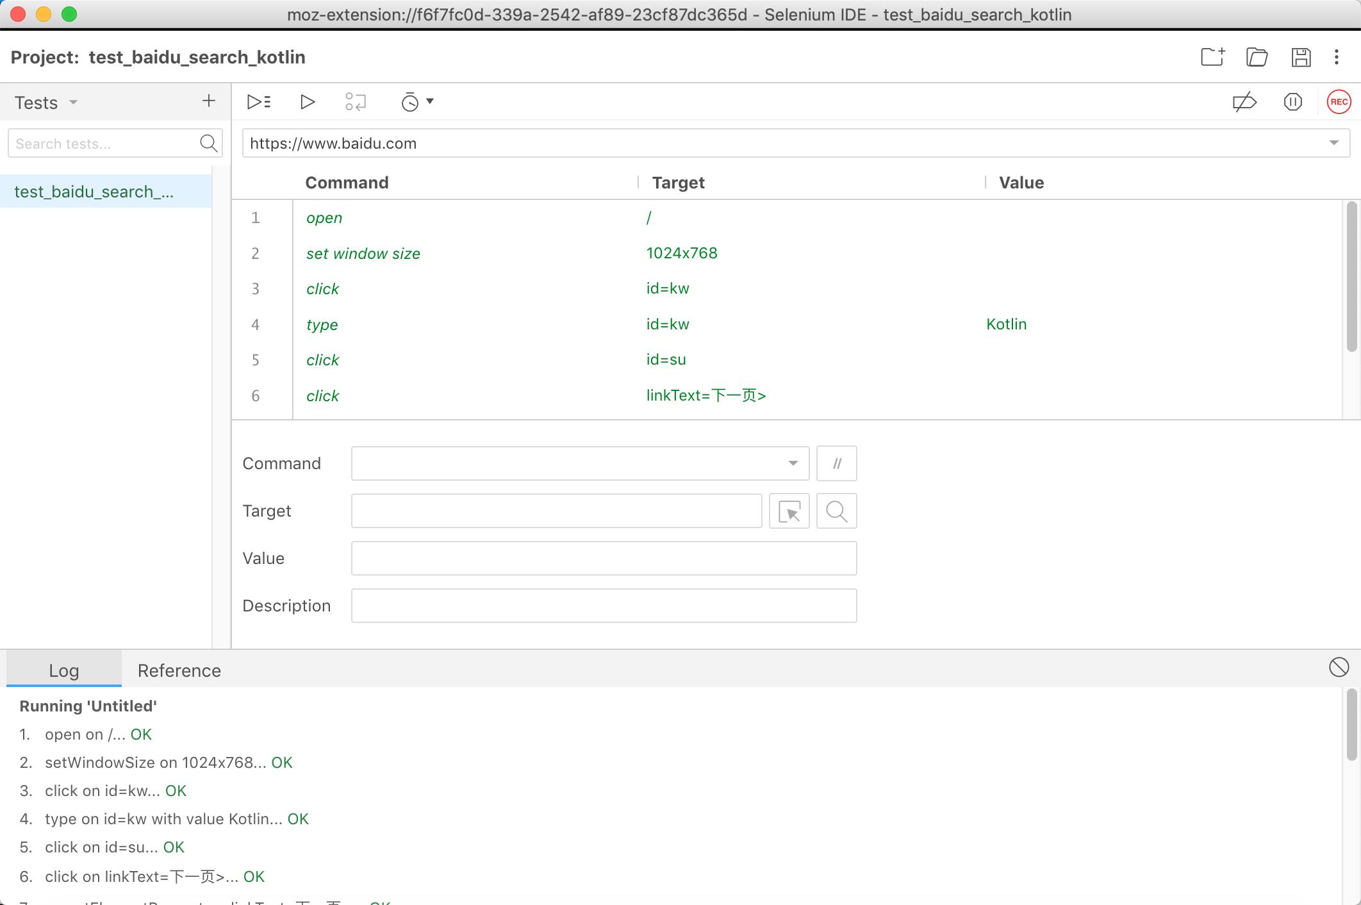Click the Run All Tests button
The image size is (1361, 905).
tap(258, 101)
